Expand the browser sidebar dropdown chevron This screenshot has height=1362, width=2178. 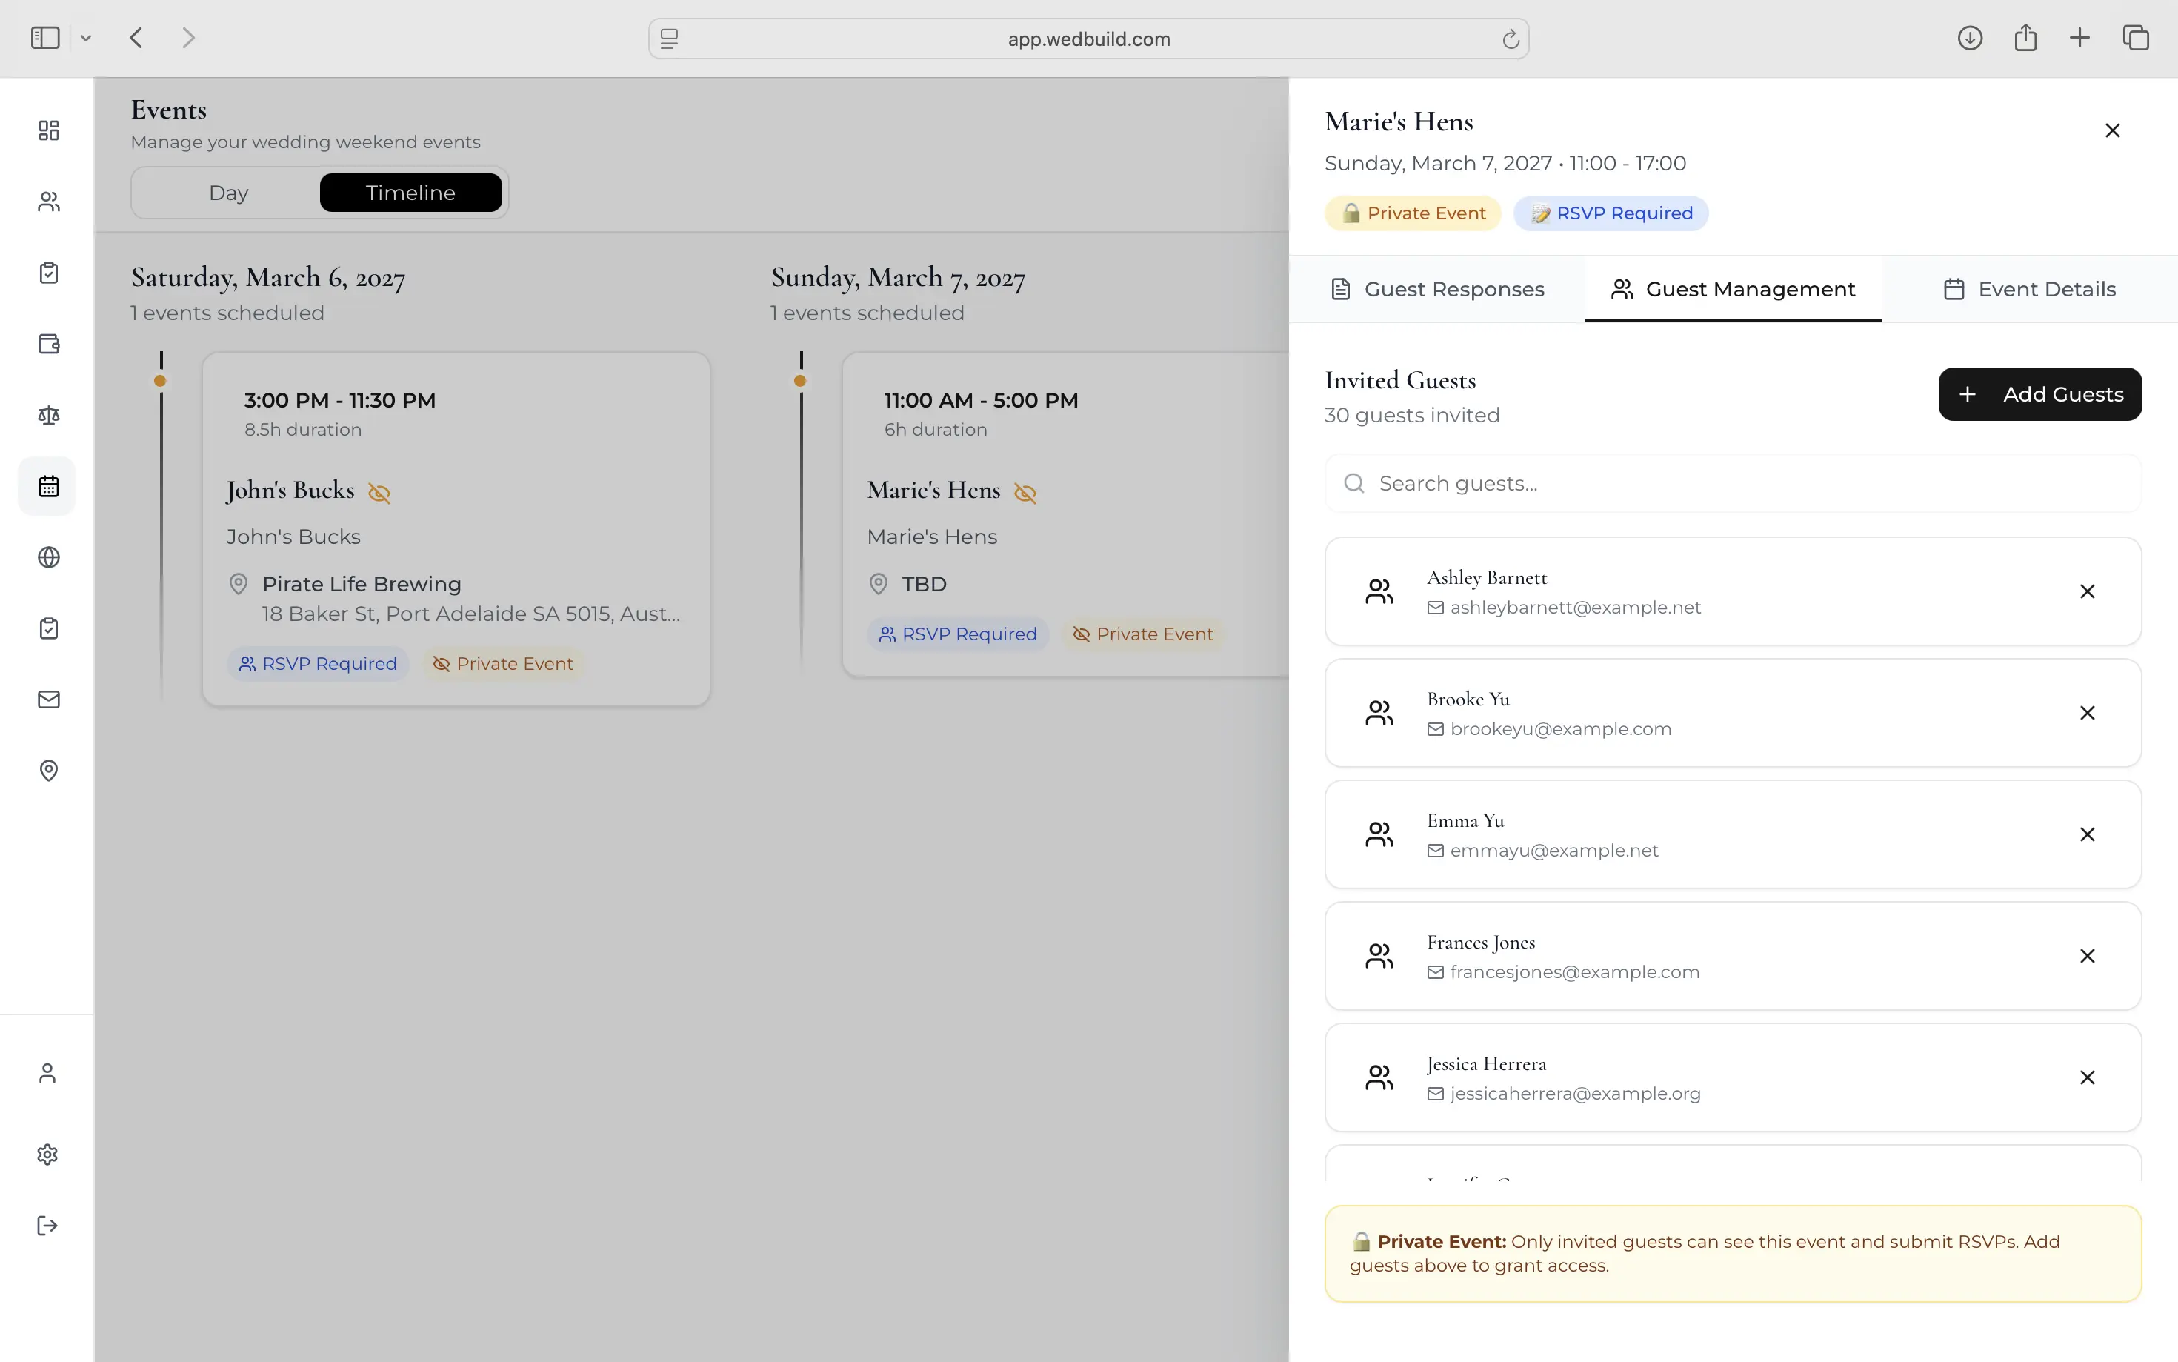[x=85, y=38]
